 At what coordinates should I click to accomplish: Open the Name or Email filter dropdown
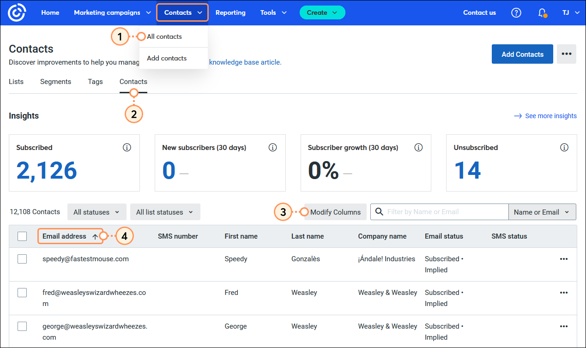pos(542,212)
